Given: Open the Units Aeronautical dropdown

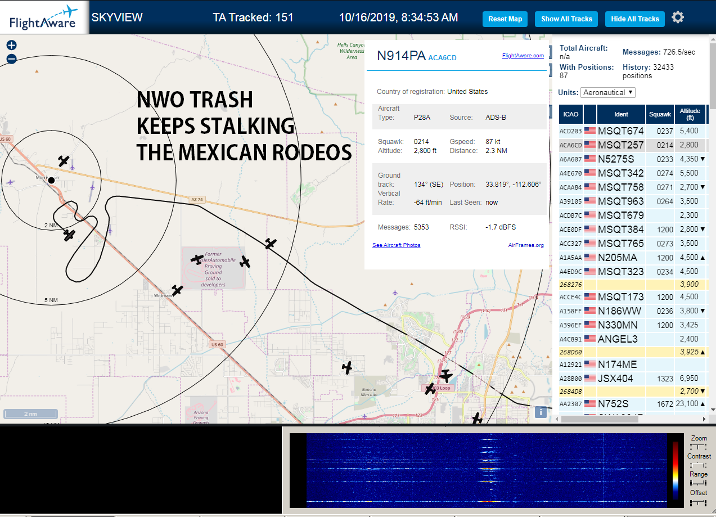Looking at the screenshot, I should [609, 92].
